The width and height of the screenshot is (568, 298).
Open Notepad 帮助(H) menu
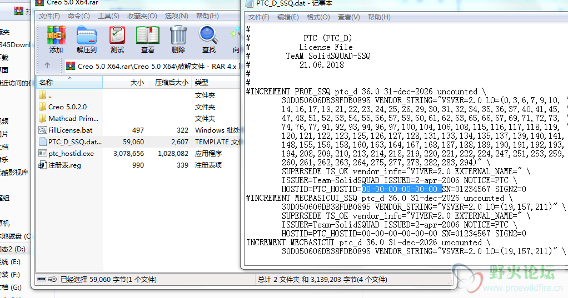[x=379, y=17]
